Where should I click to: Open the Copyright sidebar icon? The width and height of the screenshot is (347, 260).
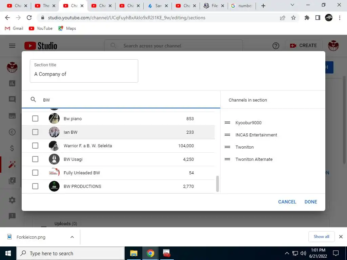coord(12,132)
